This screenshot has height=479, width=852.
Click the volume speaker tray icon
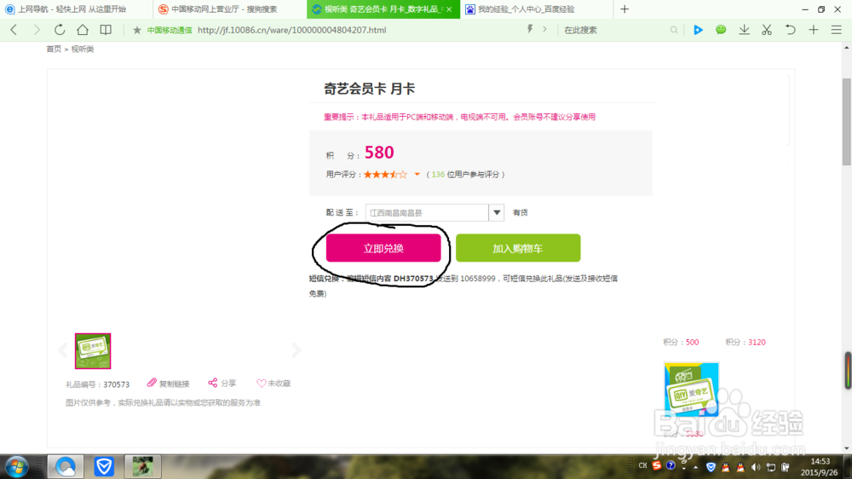pos(756,467)
